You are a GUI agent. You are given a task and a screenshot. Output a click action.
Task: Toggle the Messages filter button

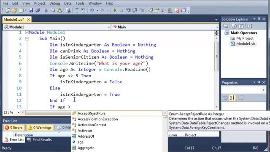pyautogui.click(x=63, y=128)
